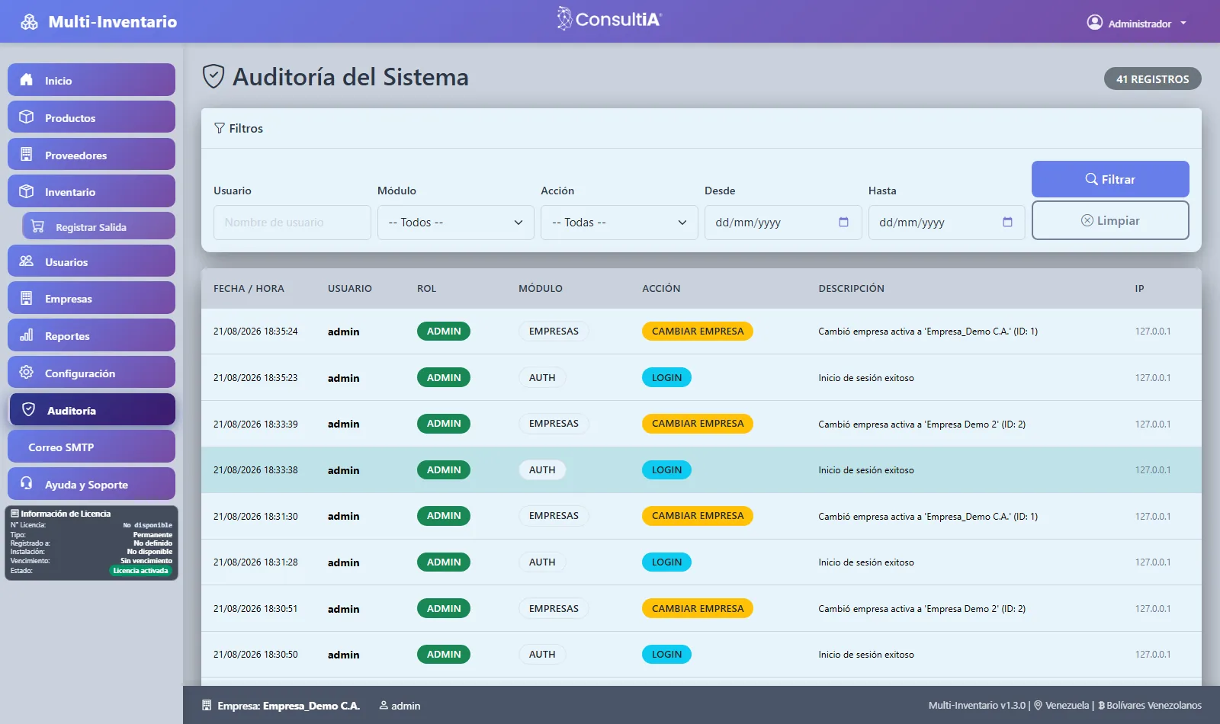Select timestamp 21/08/2026 18:33:38

click(x=255, y=470)
